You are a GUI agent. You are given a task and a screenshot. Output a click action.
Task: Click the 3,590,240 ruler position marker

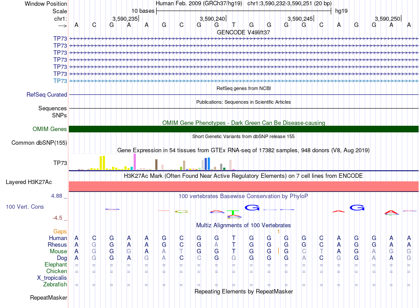(213, 19)
